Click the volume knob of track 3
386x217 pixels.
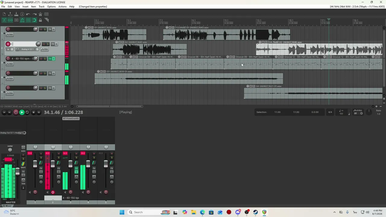pos(35,58)
